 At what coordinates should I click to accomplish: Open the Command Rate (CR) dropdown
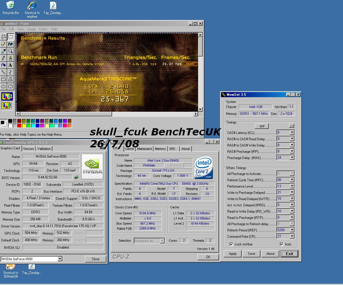pyautogui.click(x=292, y=236)
